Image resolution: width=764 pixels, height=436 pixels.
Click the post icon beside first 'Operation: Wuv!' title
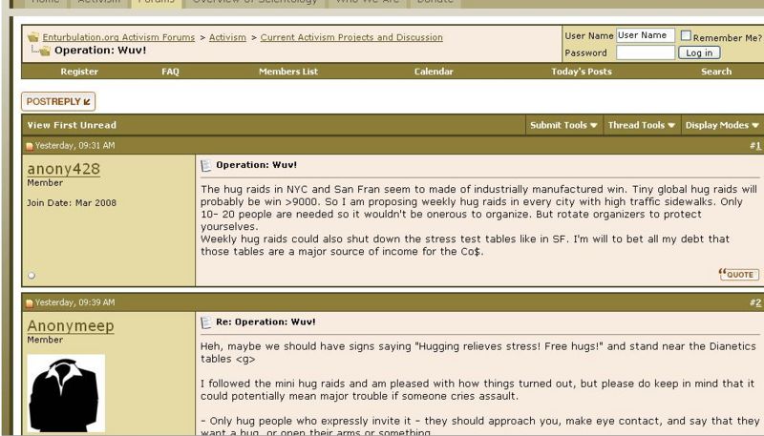click(x=205, y=165)
